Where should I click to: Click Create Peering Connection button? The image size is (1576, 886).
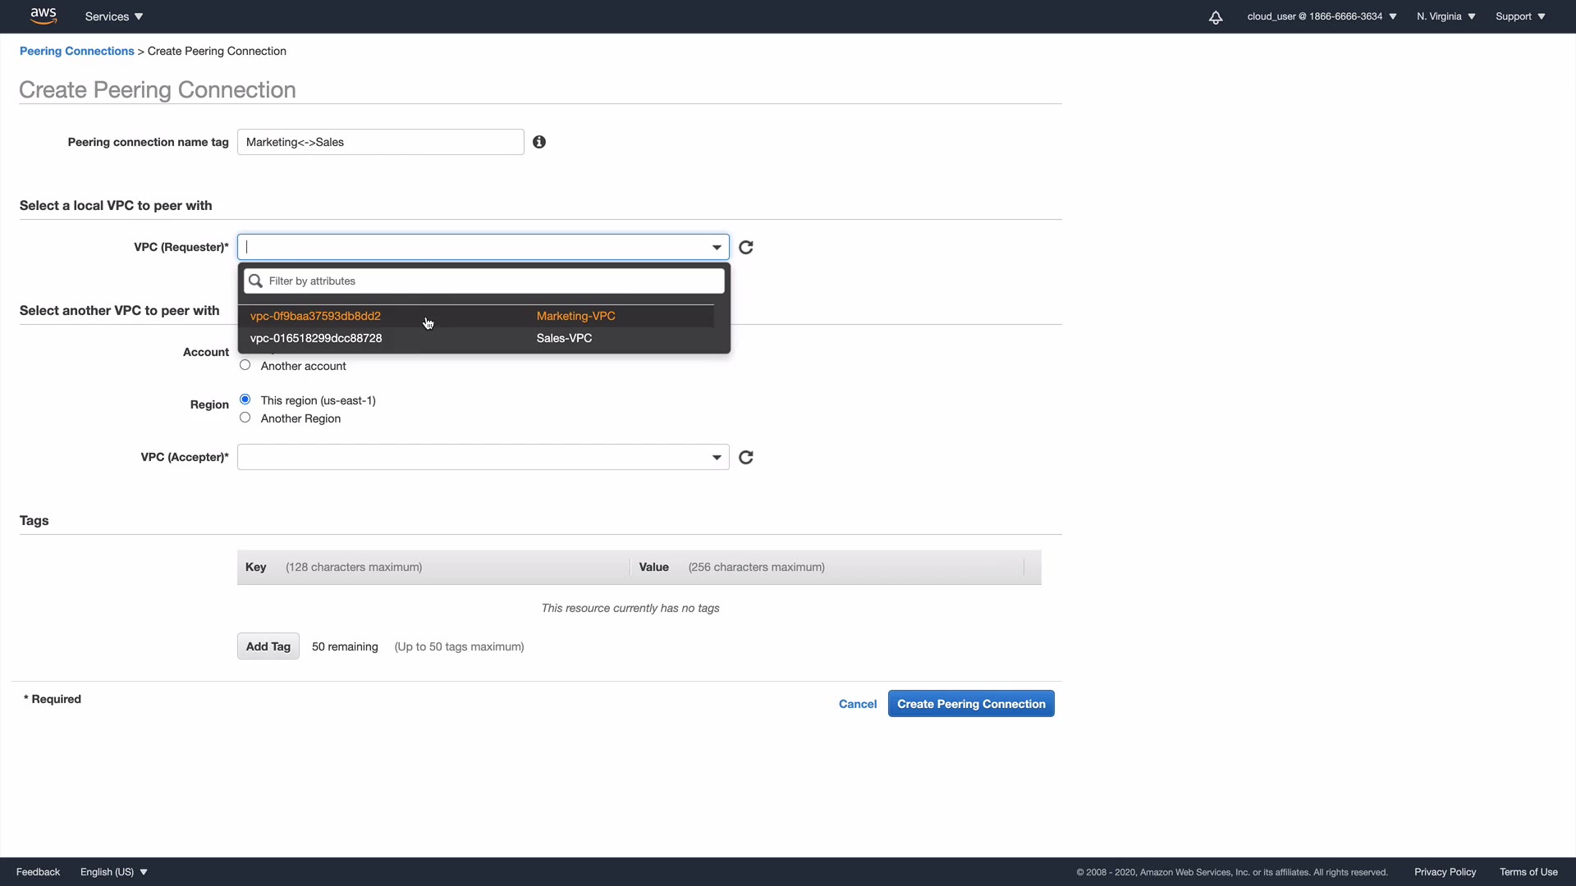pos(971,704)
